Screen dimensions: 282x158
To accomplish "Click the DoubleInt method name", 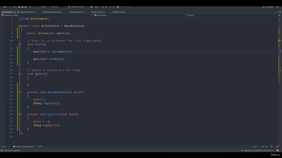I will (54, 114).
